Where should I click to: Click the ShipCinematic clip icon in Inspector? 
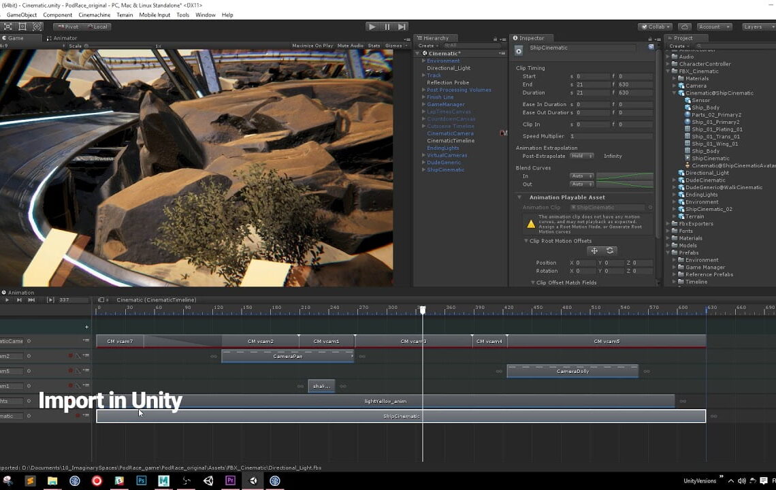click(x=519, y=50)
